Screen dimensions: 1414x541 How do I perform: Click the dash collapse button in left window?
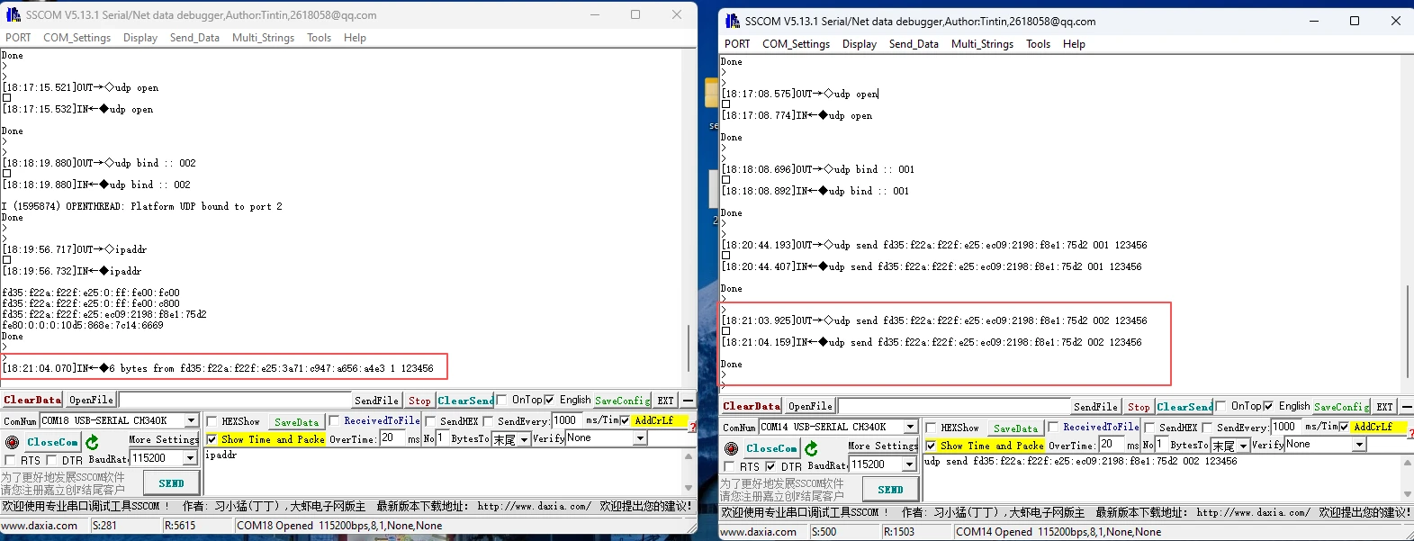688,401
